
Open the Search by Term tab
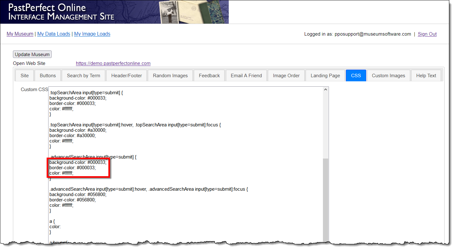(x=83, y=76)
